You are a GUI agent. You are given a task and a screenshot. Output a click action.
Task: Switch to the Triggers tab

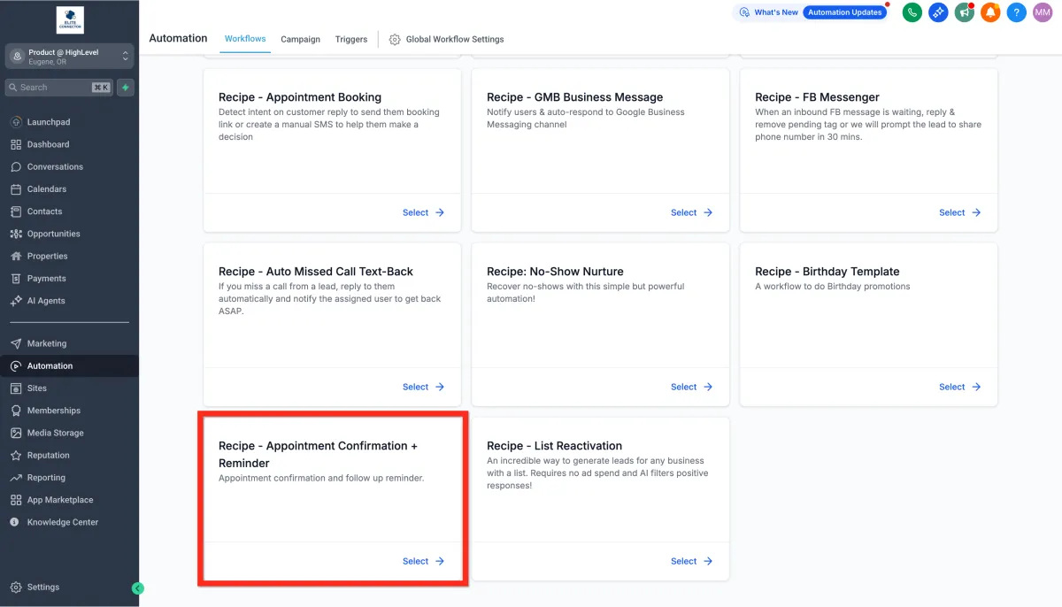coord(351,39)
